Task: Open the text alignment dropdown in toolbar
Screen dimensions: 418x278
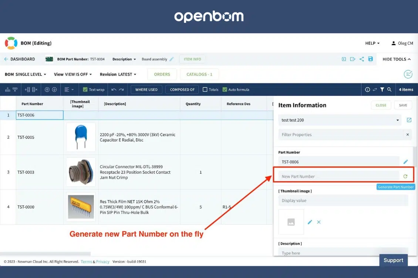Action: [69, 90]
